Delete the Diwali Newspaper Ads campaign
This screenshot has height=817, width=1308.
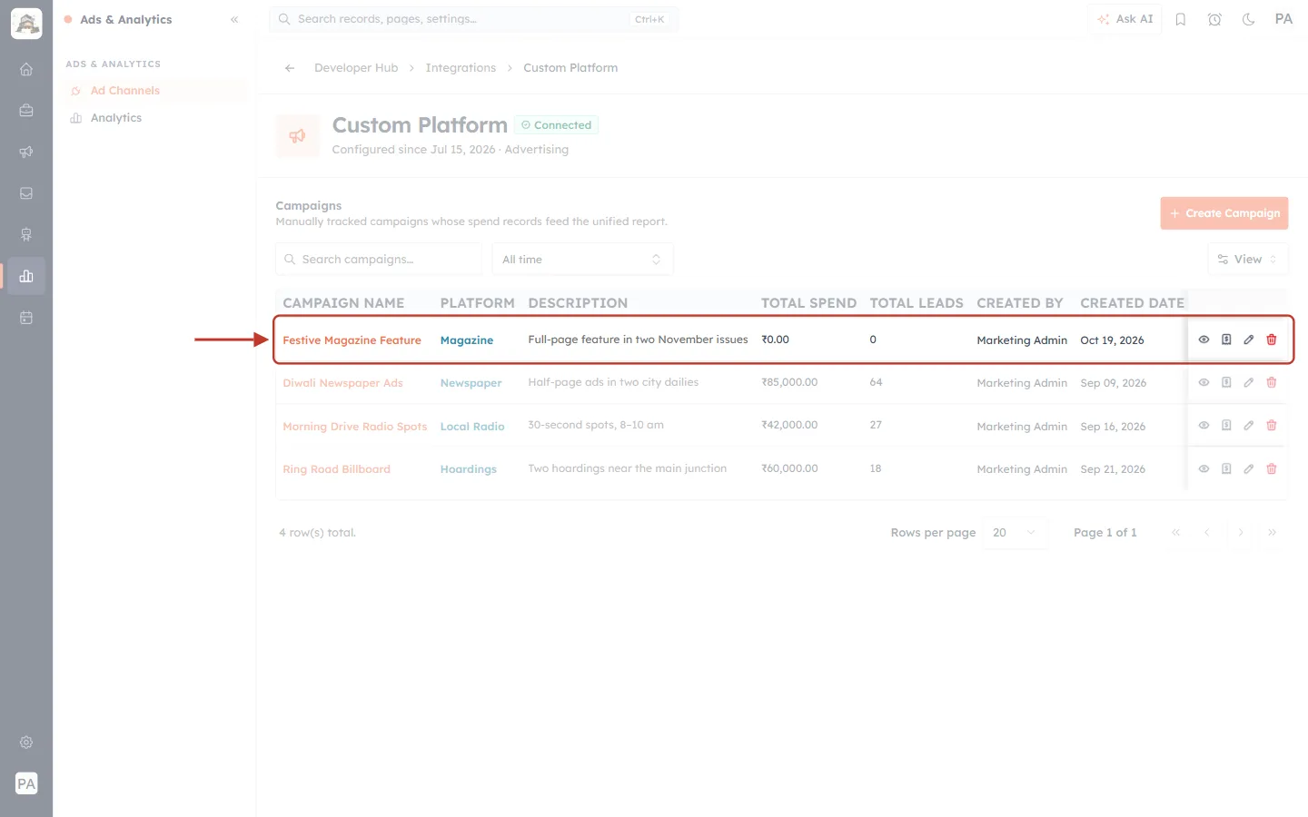pyautogui.click(x=1272, y=382)
